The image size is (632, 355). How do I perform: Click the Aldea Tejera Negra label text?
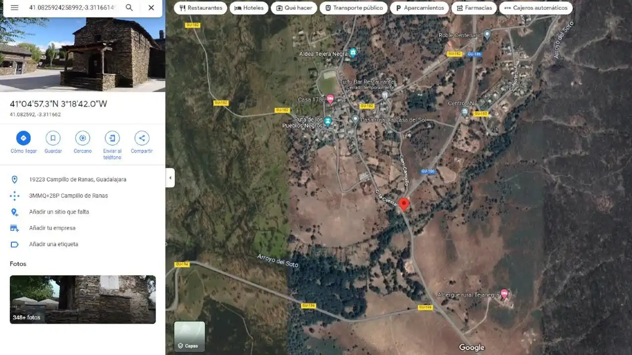(323, 54)
